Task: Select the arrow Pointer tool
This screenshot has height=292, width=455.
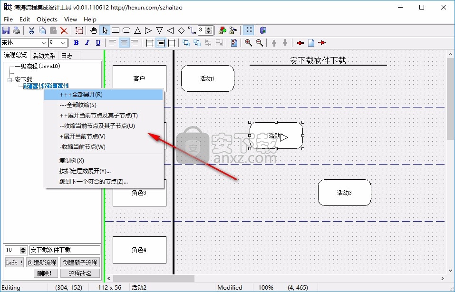Action: click(x=105, y=30)
